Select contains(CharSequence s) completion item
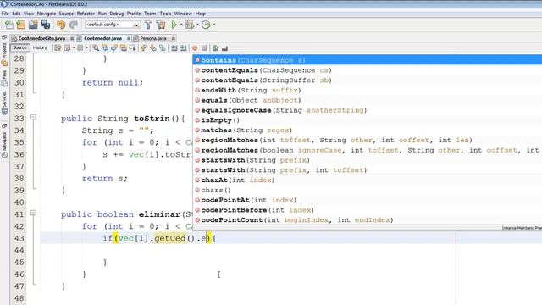This screenshot has width=542, height=305. pos(367,60)
